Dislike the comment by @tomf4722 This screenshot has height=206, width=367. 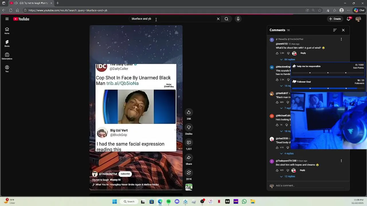coord(288,53)
